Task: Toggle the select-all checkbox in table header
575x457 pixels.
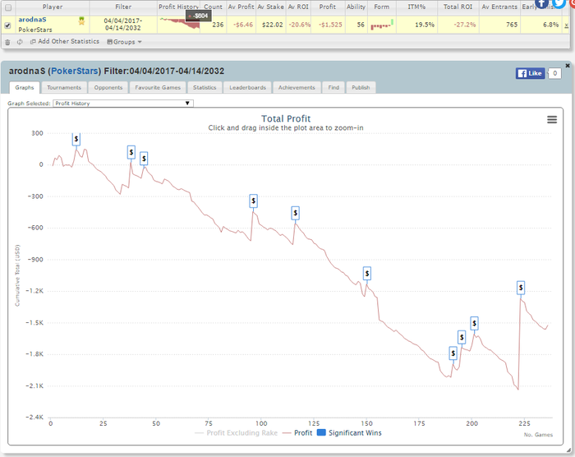Action: (x=8, y=7)
